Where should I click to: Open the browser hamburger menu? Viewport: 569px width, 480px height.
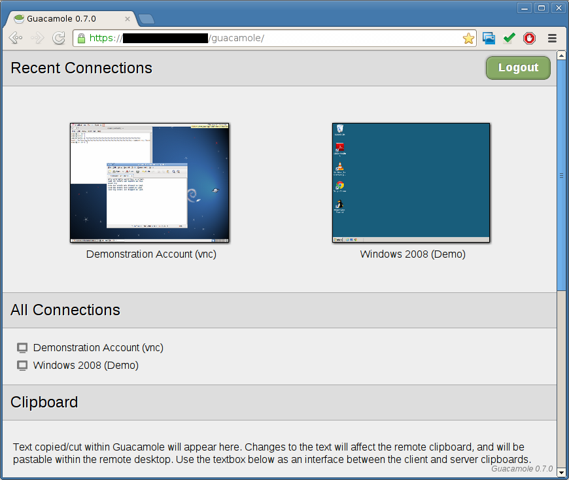pos(552,39)
